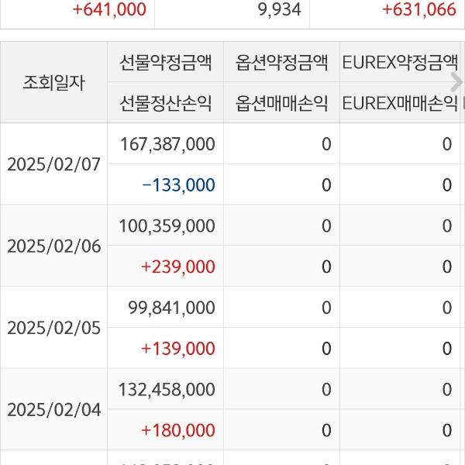Screen dimensions: 465x465
Task: Open the 2025/02/07 date row
Action: pyautogui.click(x=53, y=164)
